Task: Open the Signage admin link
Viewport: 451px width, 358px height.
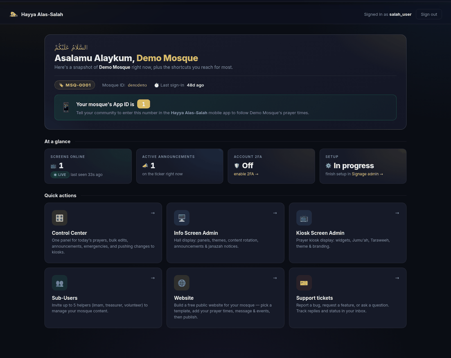Action: (x=367, y=174)
